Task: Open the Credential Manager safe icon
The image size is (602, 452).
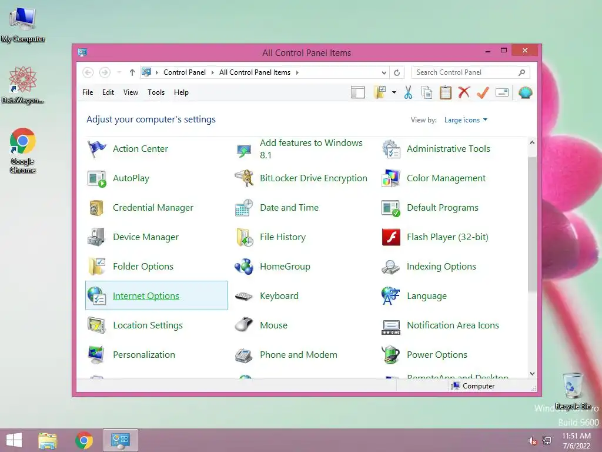Action: click(x=96, y=208)
